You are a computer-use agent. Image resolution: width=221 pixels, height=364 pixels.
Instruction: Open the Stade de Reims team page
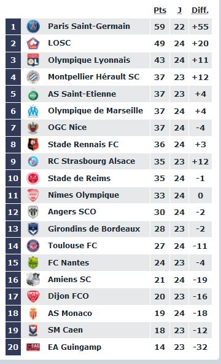(x=79, y=178)
